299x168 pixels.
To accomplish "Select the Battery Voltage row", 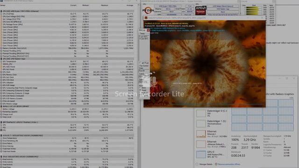I will pos(67,109).
